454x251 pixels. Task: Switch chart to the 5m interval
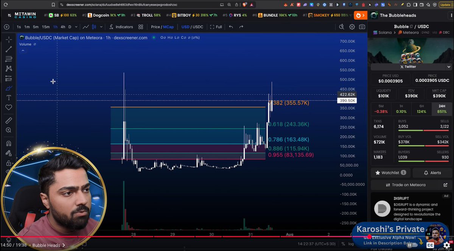(36, 27)
